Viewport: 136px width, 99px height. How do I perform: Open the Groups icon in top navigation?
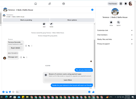click(x=64, y=4)
